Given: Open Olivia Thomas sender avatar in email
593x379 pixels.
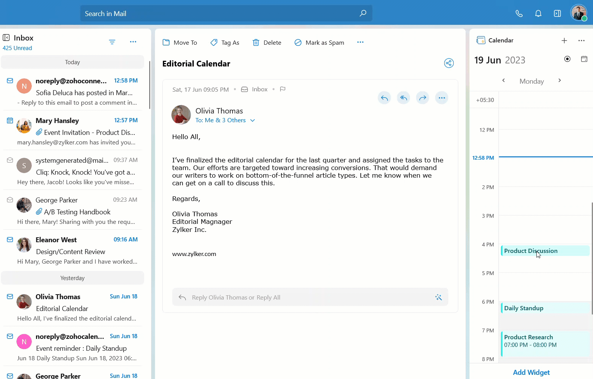Looking at the screenshot, I should pyautogui.click(x=181, y=115).
